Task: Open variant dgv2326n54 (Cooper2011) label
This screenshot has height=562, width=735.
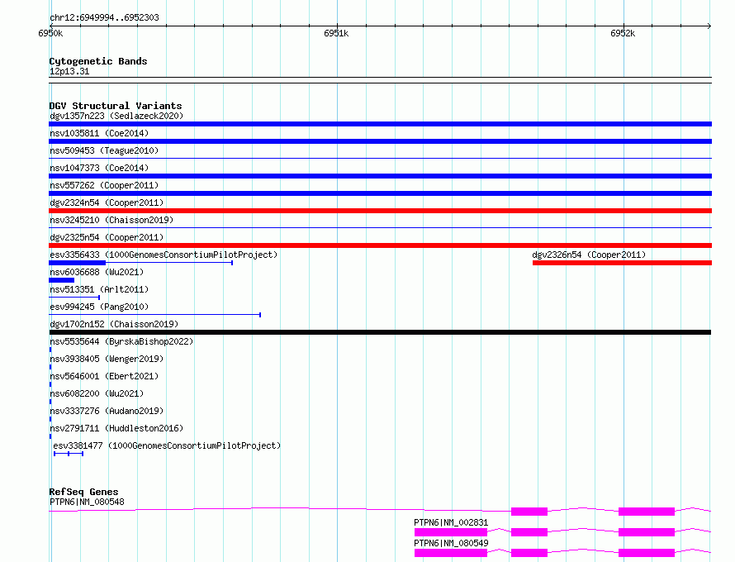Action: [589, 255]
